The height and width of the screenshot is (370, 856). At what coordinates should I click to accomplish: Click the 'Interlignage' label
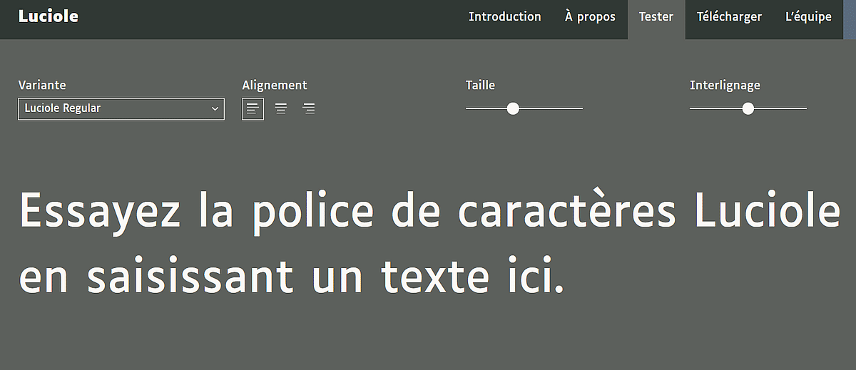(x=725, y=86)
